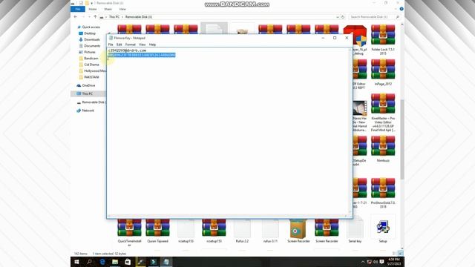The width and height of the screenshot is (475, 267).
Task: Select Removable Disk in the navigation pane
Action: click(93, 102)
